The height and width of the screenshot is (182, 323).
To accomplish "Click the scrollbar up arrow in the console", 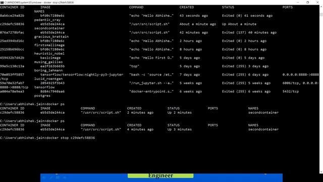I will coord(321,7).
